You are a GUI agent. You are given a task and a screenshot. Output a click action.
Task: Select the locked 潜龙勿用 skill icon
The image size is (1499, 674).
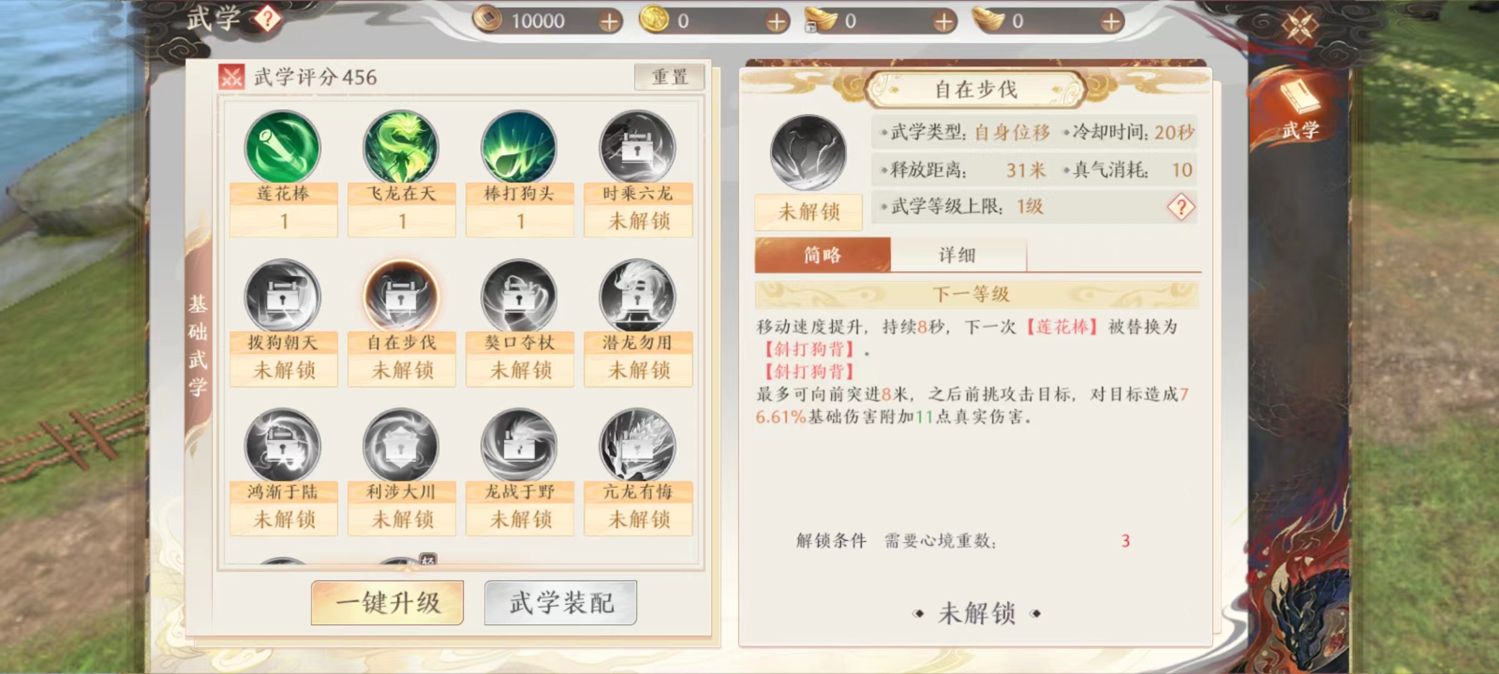[637, 296]
